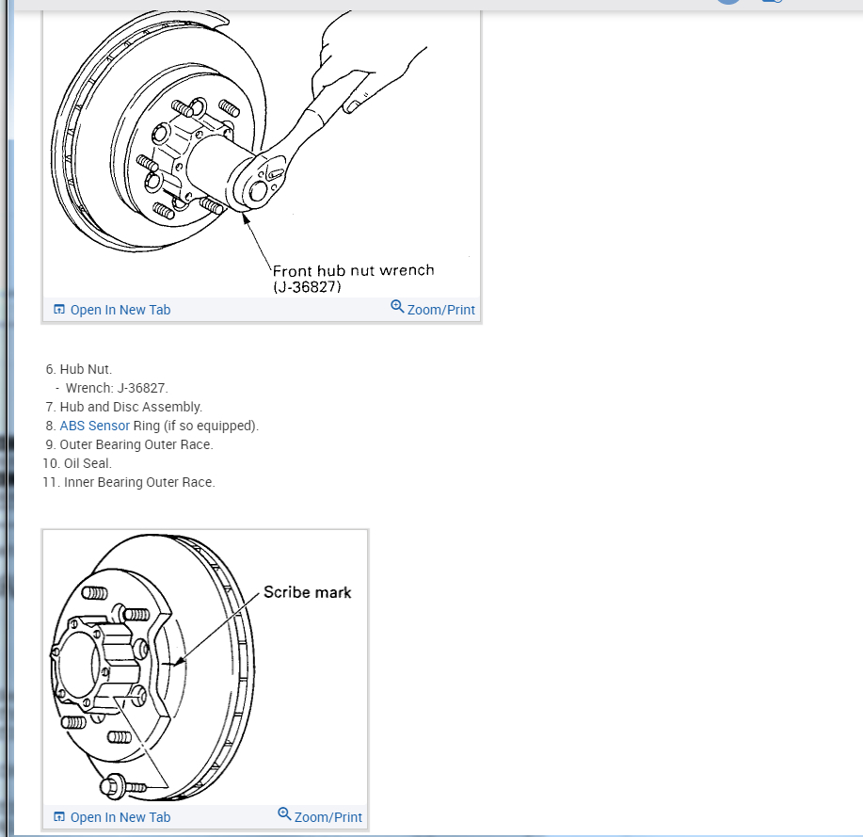The width and height of the screenshot is (863, 837).
Task: Click the text '6. Hub Nut.'
Action: point(79,369)
